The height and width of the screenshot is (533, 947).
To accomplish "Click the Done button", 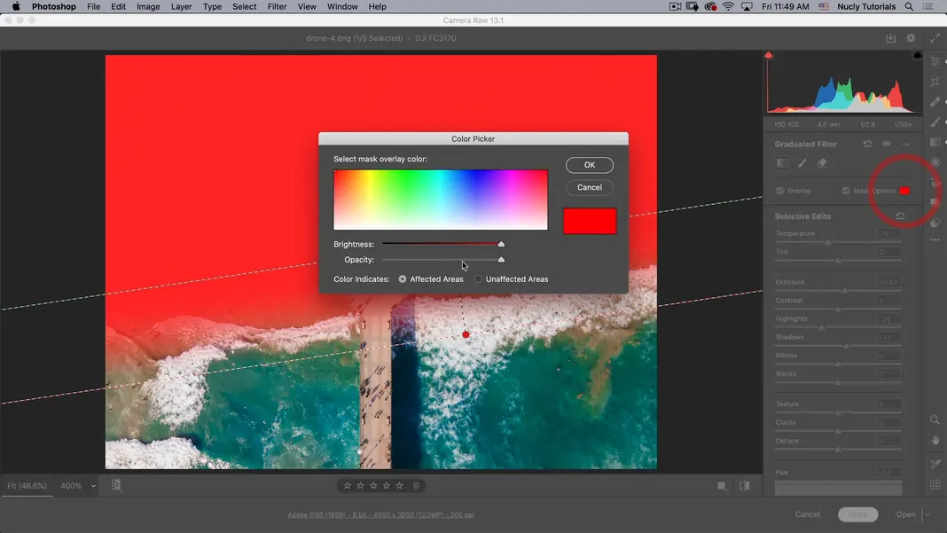I will (857, 514).
